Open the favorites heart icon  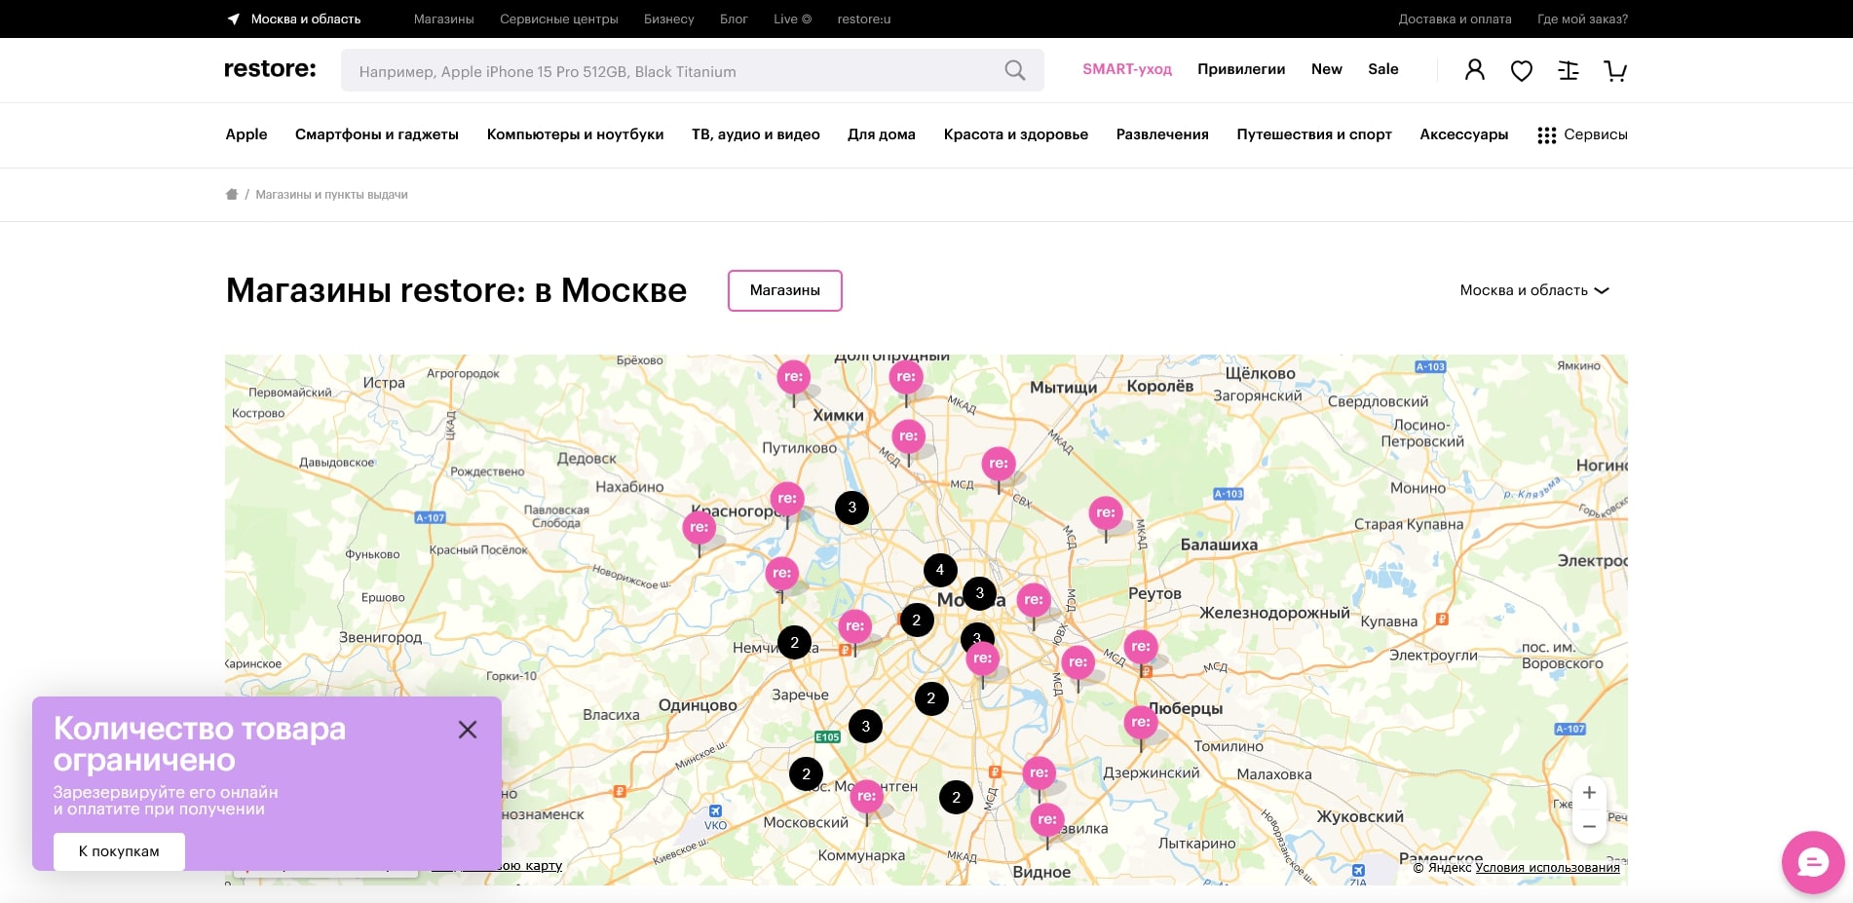1521,70
